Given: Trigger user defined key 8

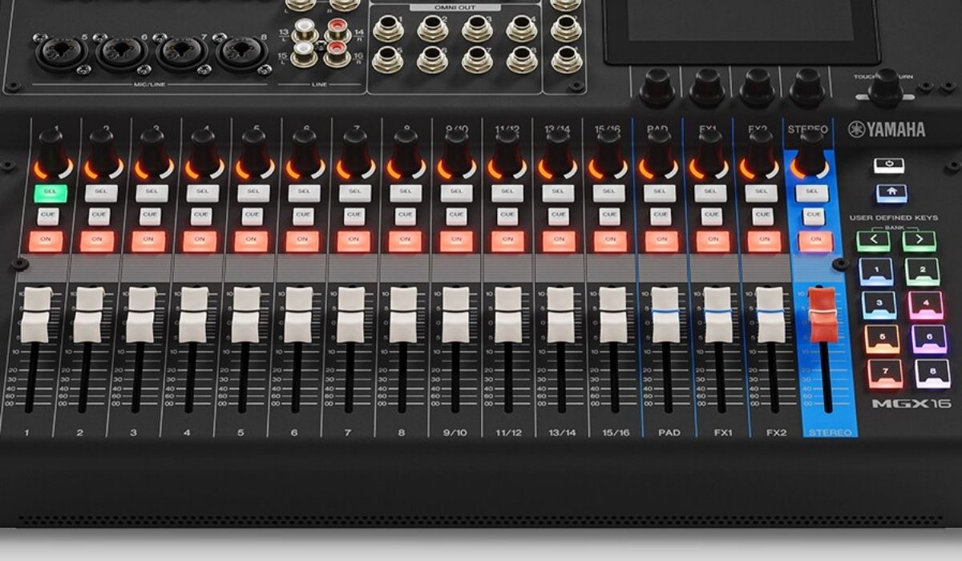Looking at the screenshot, I should (x=934, y=374).
